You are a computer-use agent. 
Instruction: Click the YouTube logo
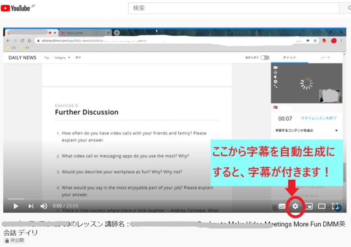point(16,8)
